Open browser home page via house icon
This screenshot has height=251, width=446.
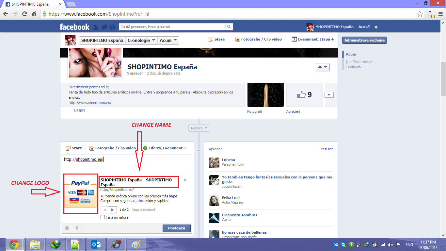click(x=34, y=14)
